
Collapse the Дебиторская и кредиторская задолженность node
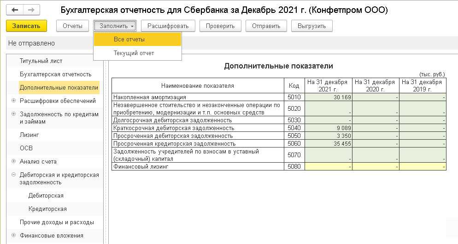[x=13, y=175]
